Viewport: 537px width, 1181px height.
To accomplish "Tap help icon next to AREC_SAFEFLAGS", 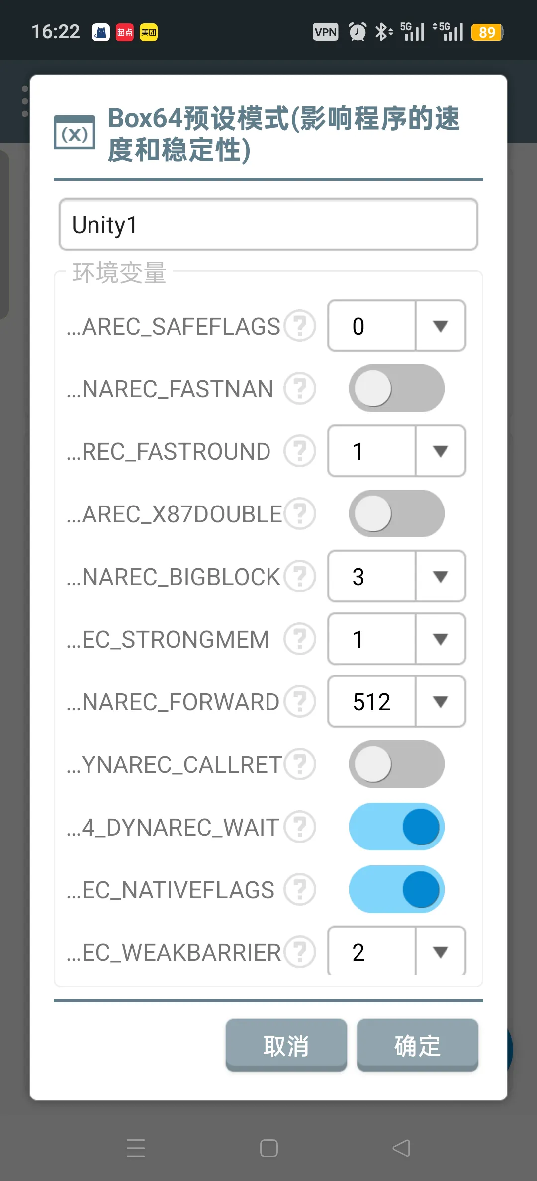I will point(300,326).
